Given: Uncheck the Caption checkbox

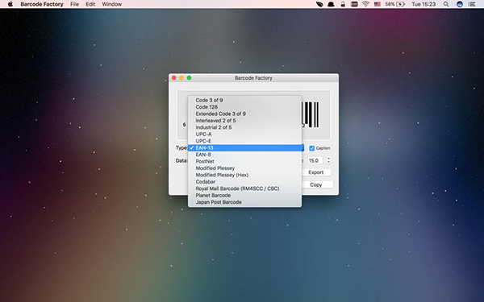Looking at the screenshot, I should pos(311,148).
